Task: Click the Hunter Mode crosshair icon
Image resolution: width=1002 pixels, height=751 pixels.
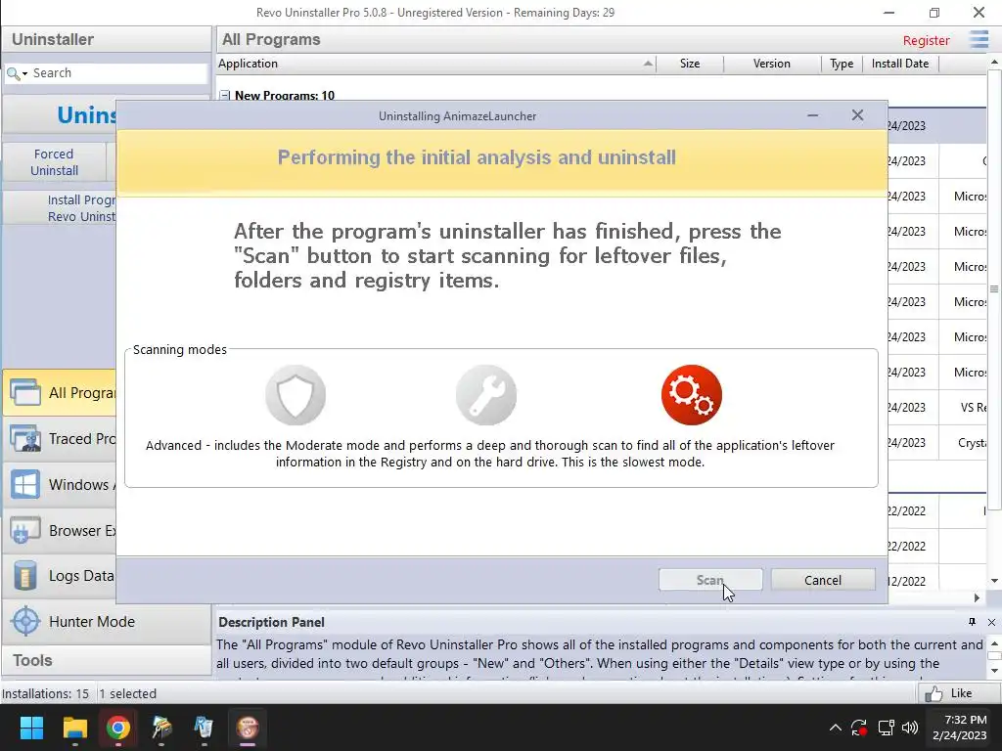Action: click(x=25, y=621)
